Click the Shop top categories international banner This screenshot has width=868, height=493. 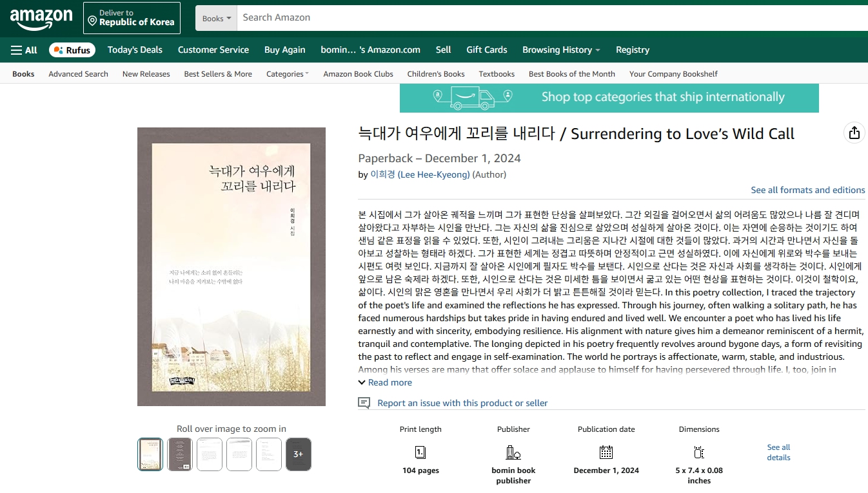609,98
